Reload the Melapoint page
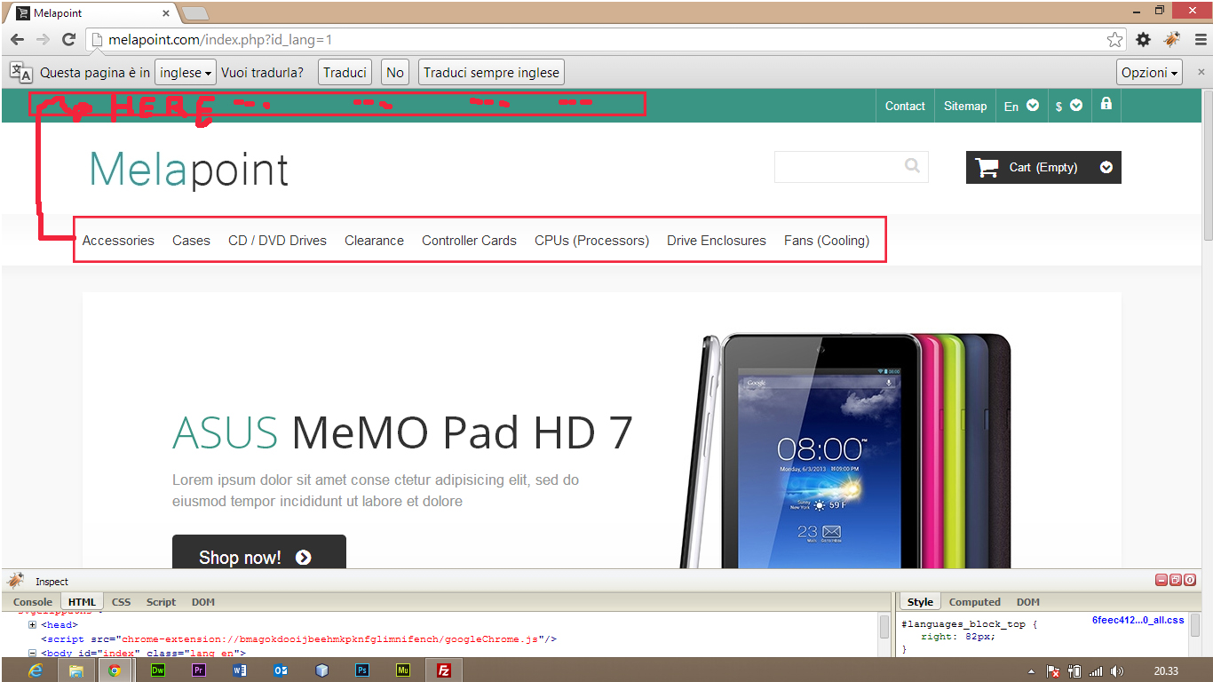Image resolution: width=1213 pixels, height=682 pixels. 68,39
